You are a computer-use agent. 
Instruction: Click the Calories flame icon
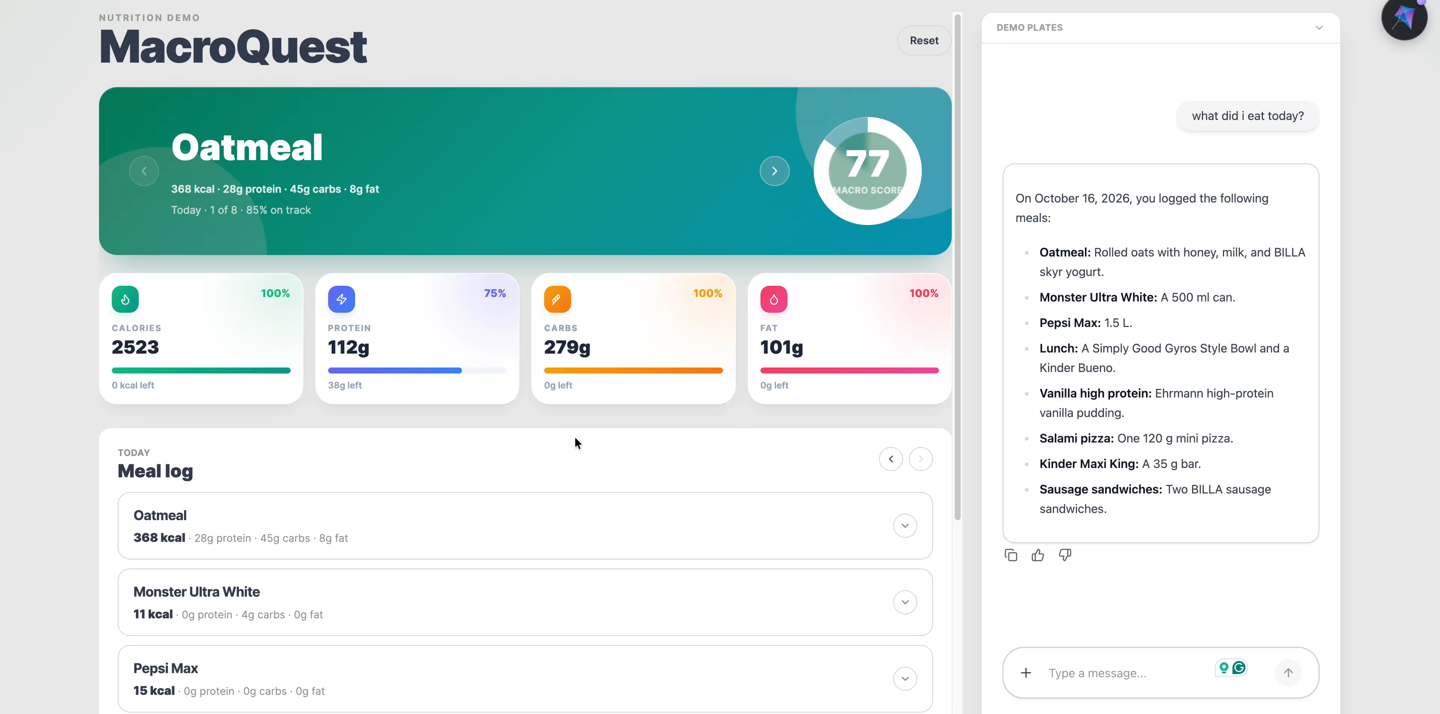click(x=125, y=299)
